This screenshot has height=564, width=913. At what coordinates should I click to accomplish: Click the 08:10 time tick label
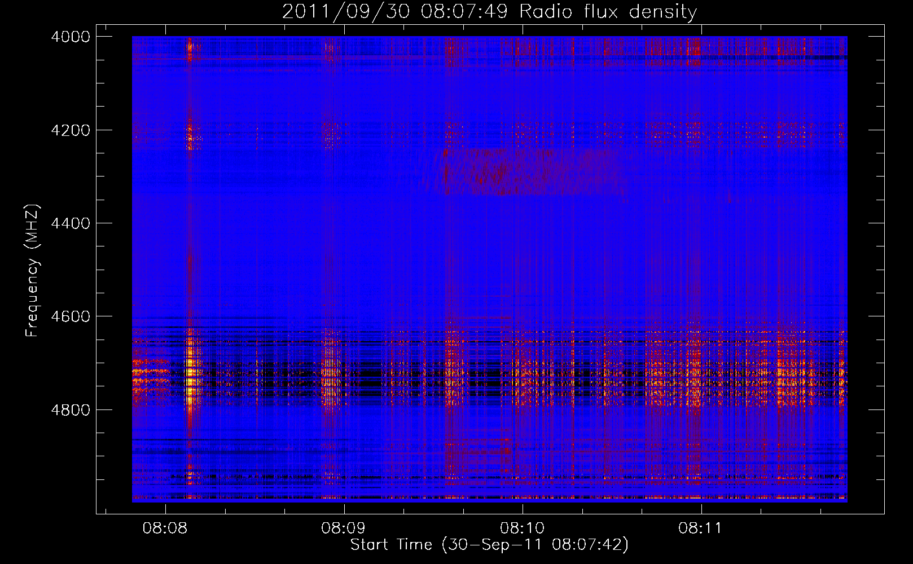tap(522, 528)
